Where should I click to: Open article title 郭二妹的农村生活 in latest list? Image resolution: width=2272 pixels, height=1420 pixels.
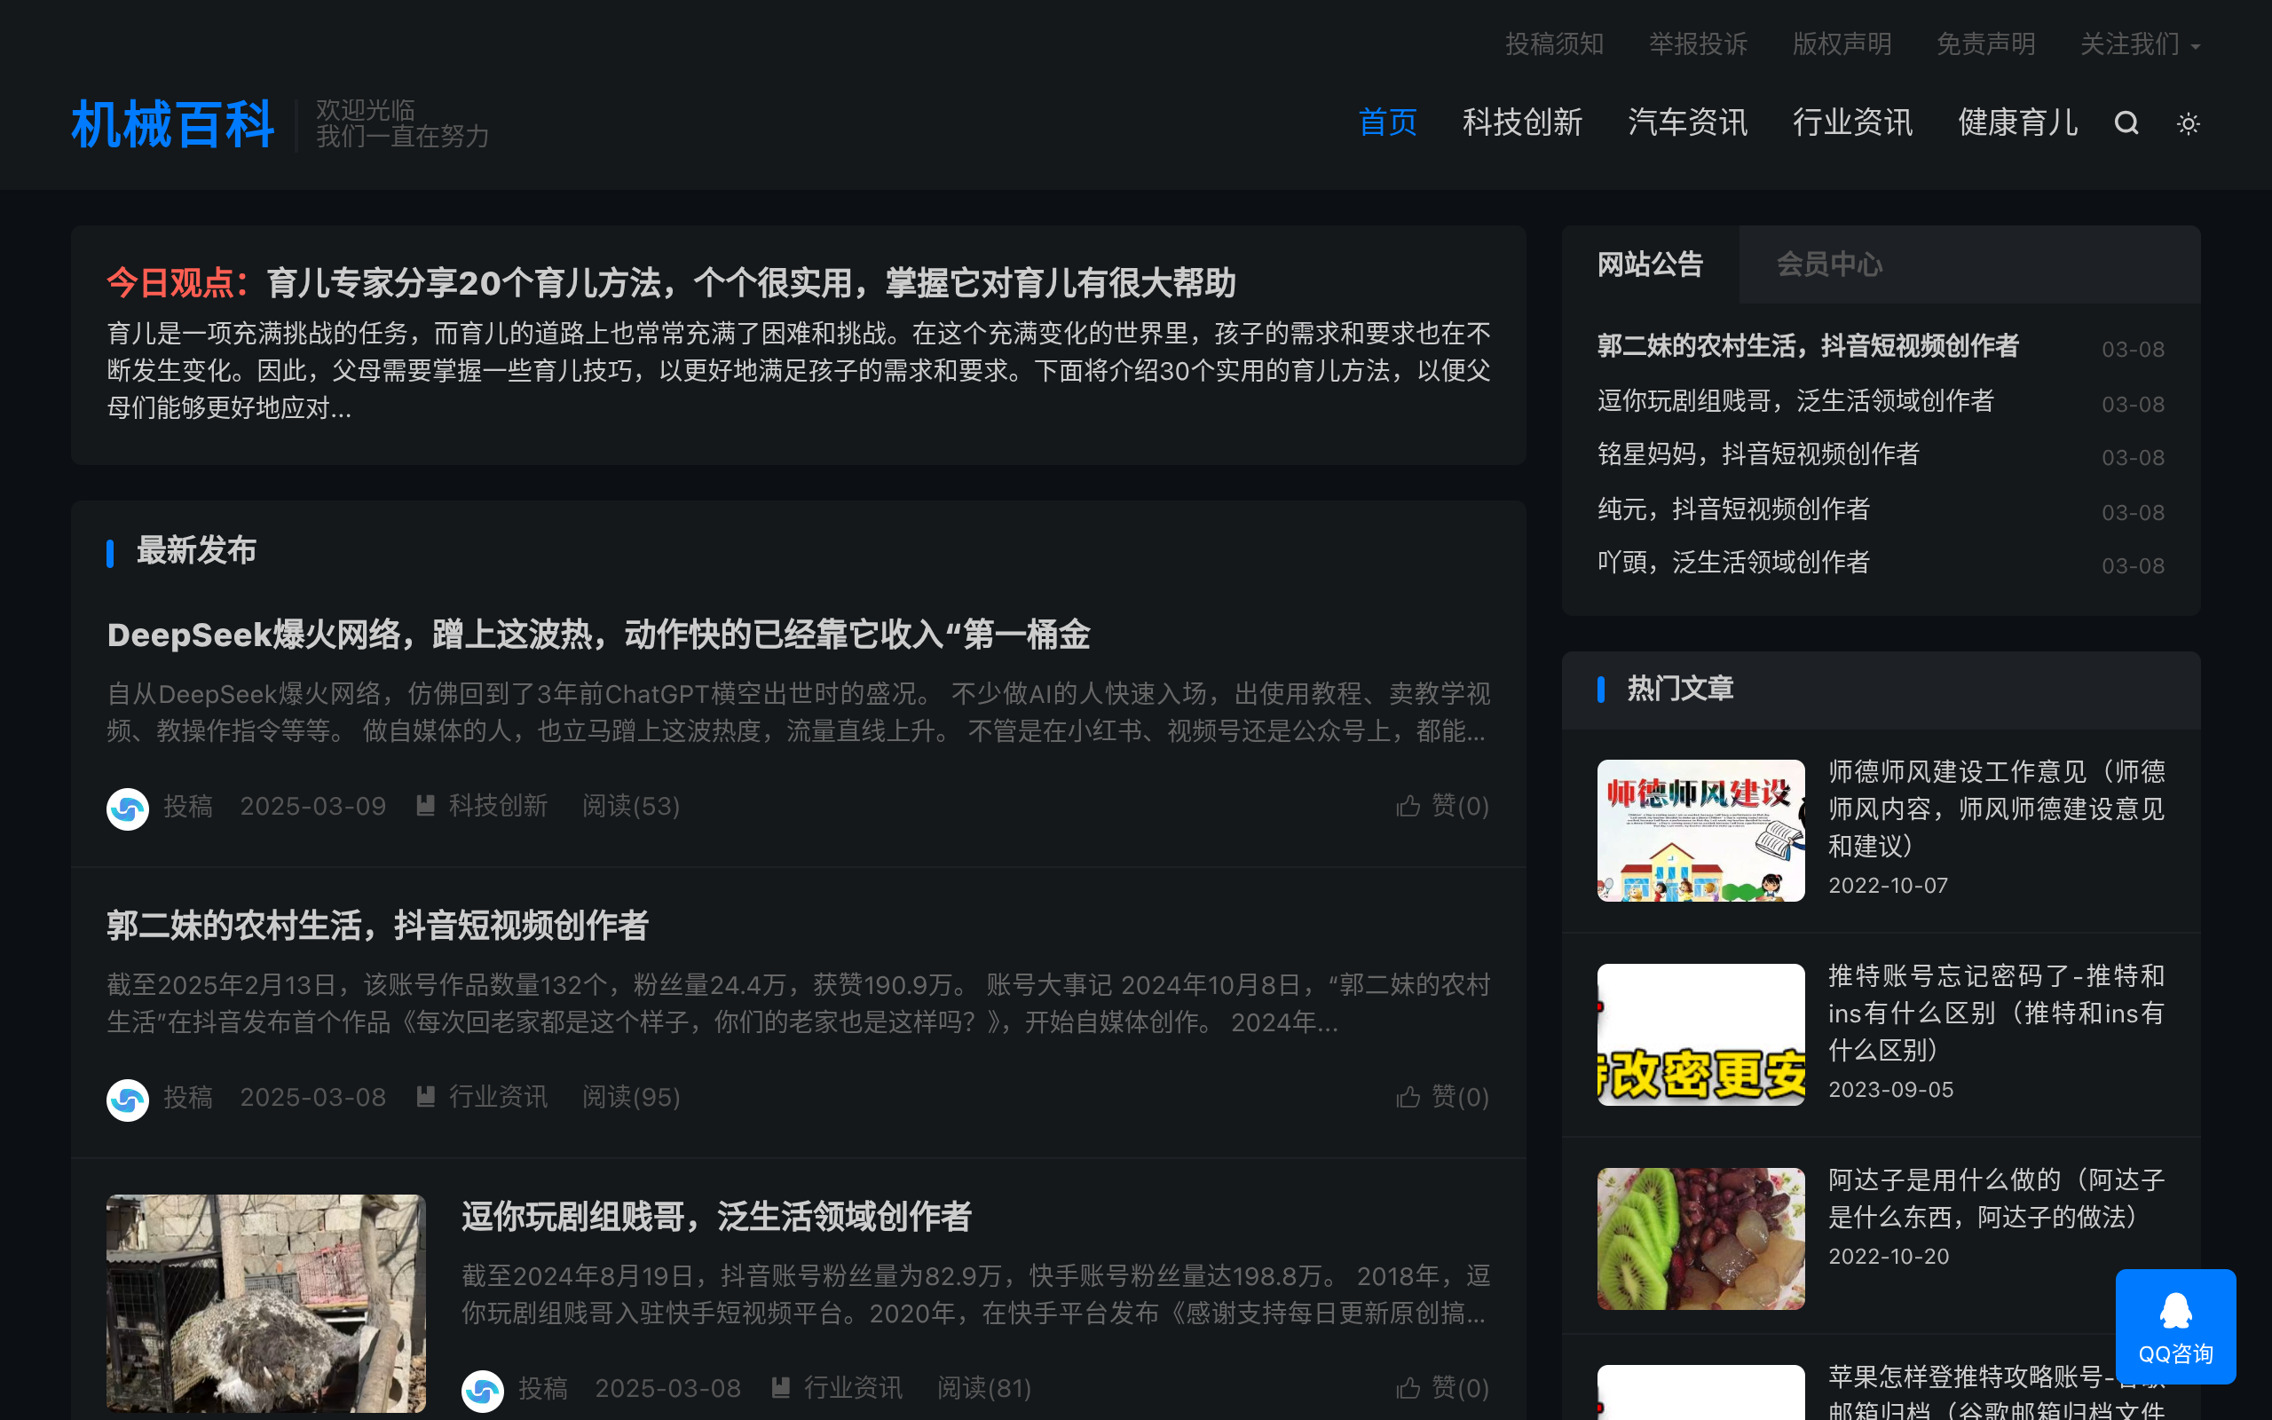coord(377,926)
